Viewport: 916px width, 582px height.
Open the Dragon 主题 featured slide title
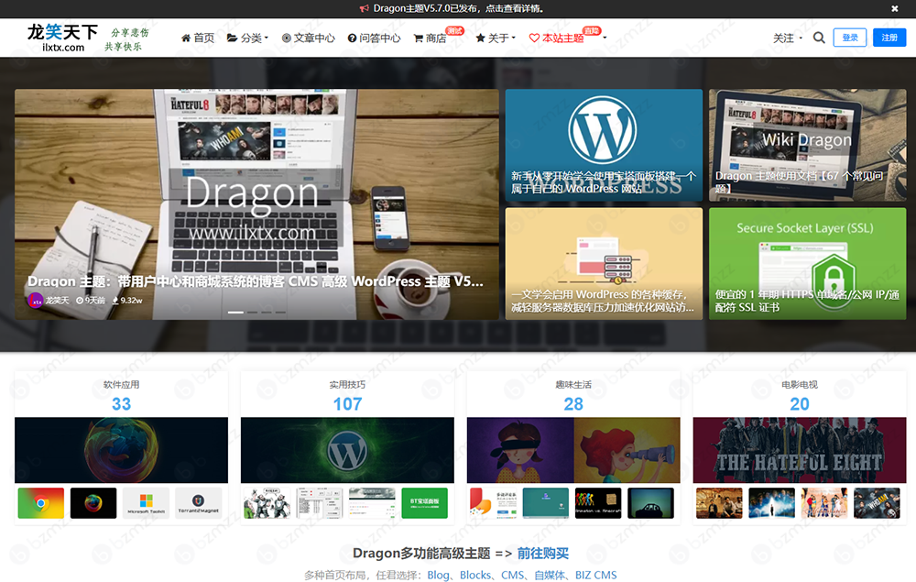click(256, 281)
